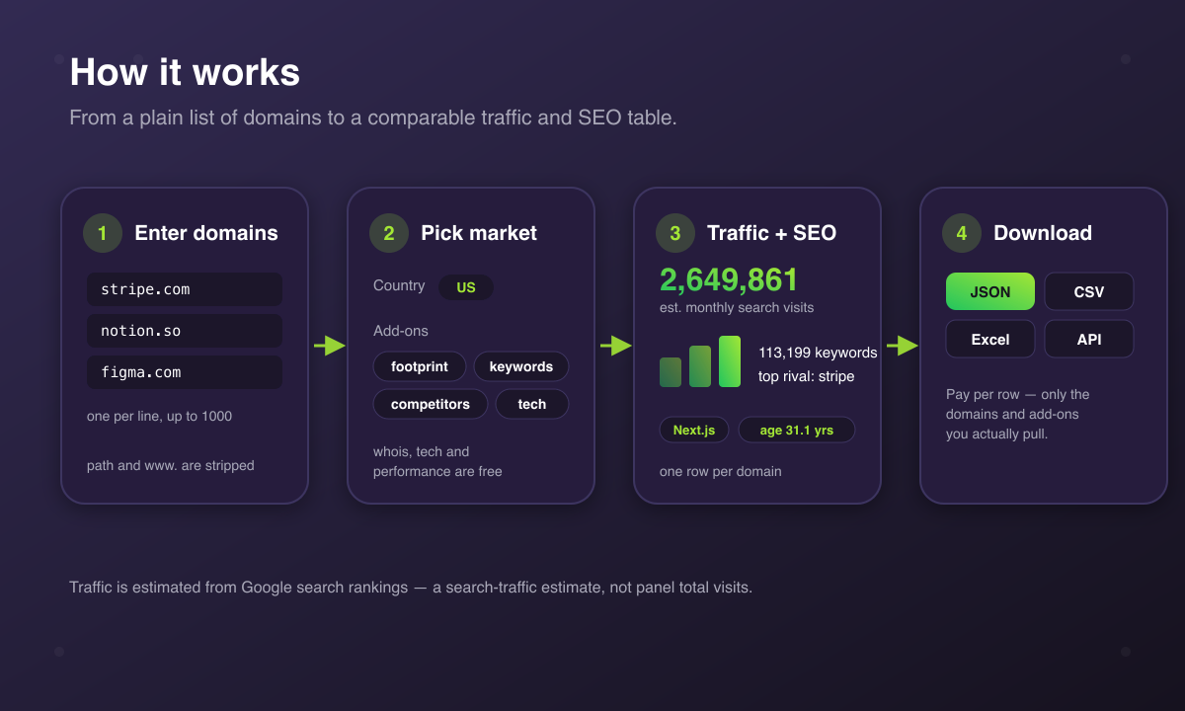Toggle the competitors add-on chip

(431, 404)
